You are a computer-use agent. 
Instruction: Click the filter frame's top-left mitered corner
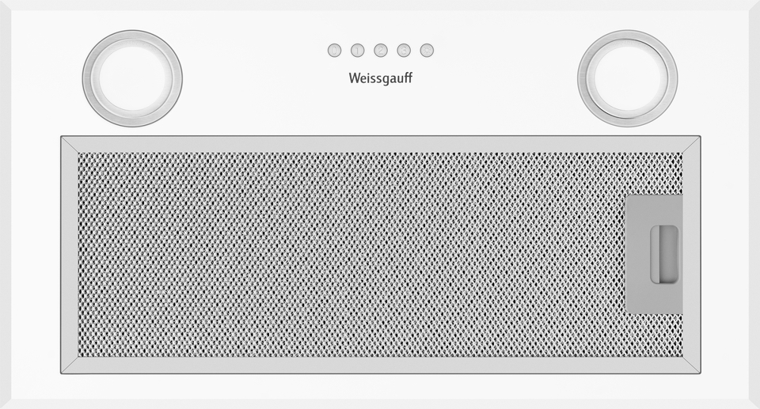pyautogui.click(x=70, y=145)
